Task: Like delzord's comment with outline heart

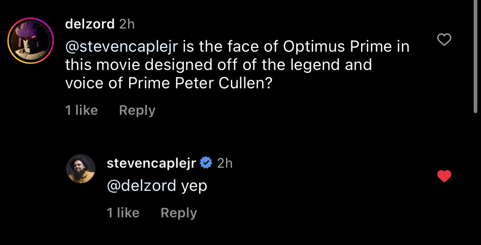Action: 444,40
